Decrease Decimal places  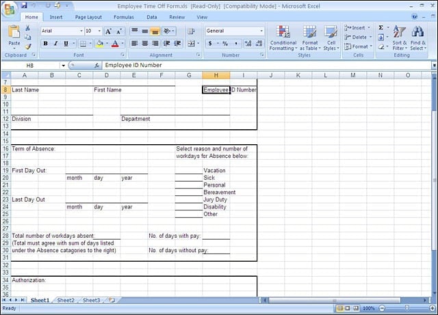click(x=259, y=43)
